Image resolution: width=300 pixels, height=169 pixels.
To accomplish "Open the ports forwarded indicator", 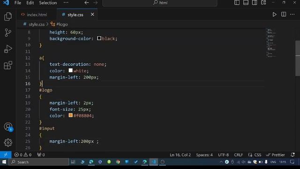I will (x=41, y=154).
